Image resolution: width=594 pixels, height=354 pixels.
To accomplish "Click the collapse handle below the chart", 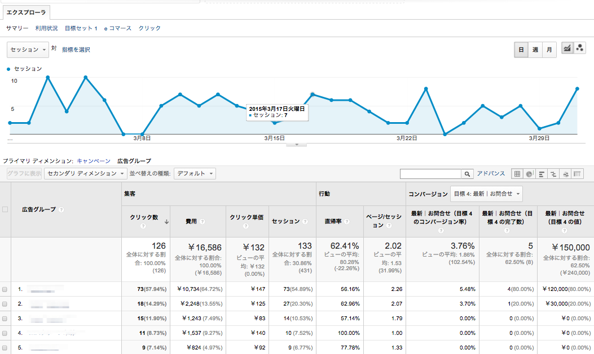I will 297,145.
